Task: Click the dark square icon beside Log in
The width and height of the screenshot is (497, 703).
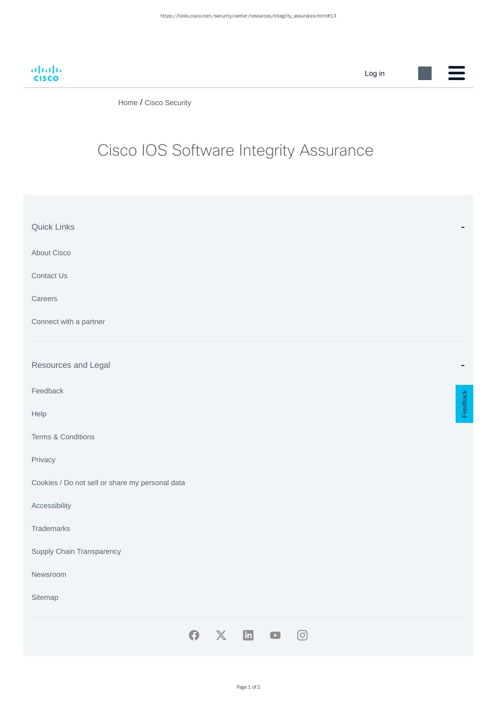Action: coord(425,73)
